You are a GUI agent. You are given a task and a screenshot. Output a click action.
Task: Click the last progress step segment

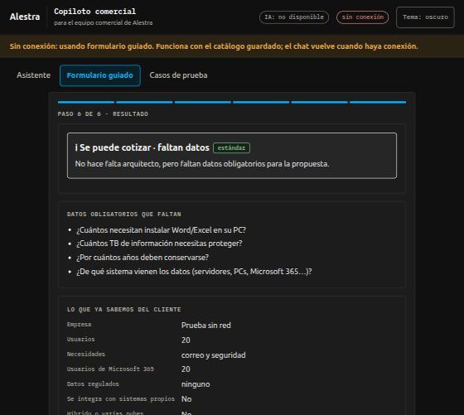[x=378, y=103]
